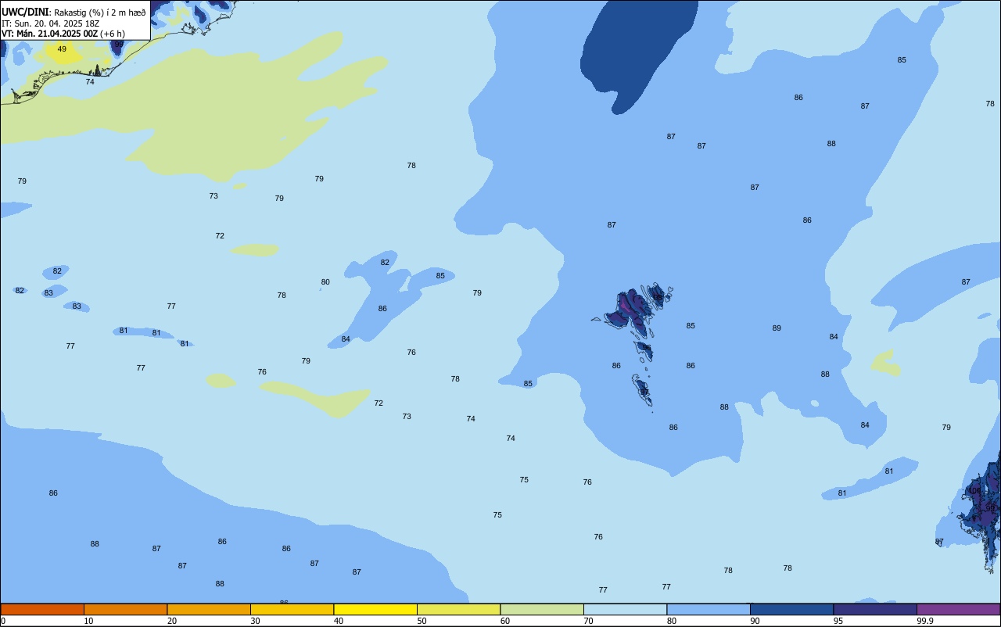The height and width of the screenshot is (627, 1001).
Task: Choose the purple above-99.9 legend swatch
Action: 958,609
